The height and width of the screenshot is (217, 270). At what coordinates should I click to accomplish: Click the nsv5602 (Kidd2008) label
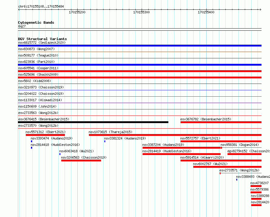click(35, 81)
